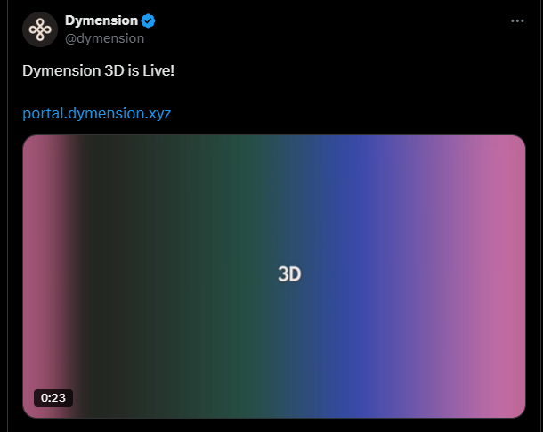
Task: Click the "Dymension 3D is Live!" text
Action: 98,70
